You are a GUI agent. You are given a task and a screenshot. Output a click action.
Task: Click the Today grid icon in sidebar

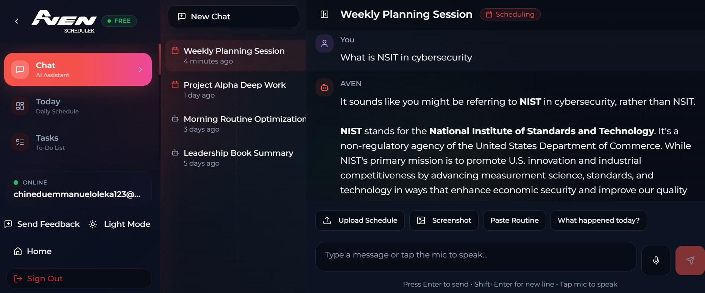20,106
